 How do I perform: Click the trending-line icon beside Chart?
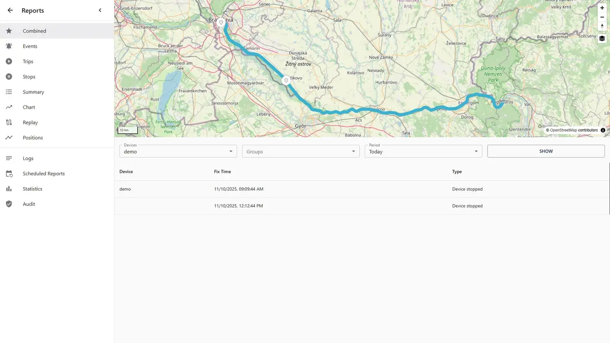(8, 107)
